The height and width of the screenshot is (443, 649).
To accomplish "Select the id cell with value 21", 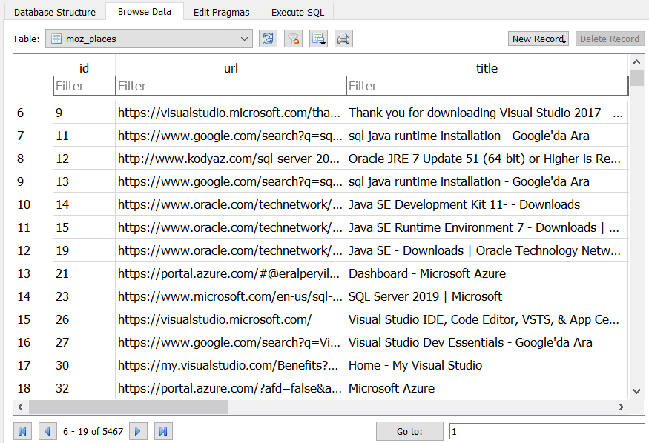I will click(x=85, y=273).
